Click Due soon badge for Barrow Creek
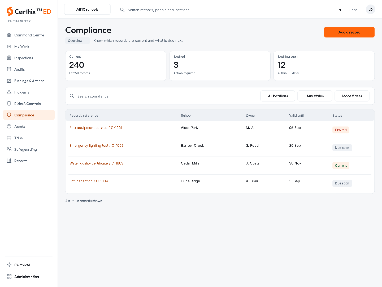382x287 pixels. click(342, 148)
